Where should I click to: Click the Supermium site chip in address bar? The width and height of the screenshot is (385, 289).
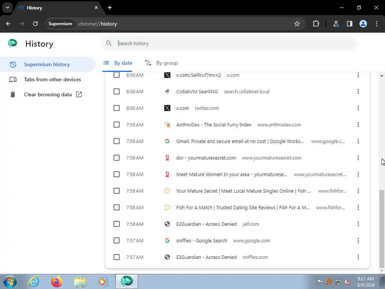[60, 24]
